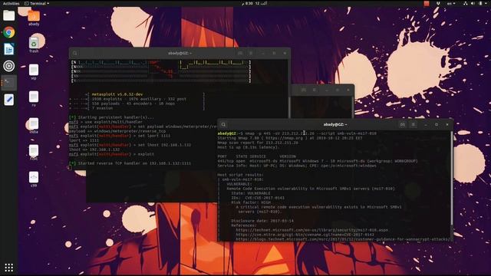Select the abady folder on the desktop

coord(34,18)
